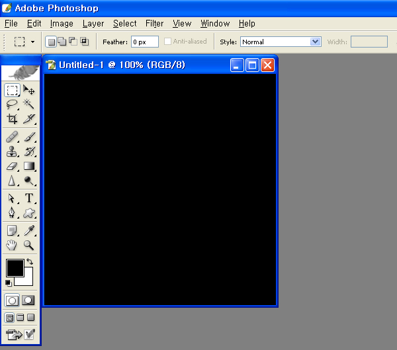Select the Notes tool
397x350 pixels.
[x=12, y=230]
